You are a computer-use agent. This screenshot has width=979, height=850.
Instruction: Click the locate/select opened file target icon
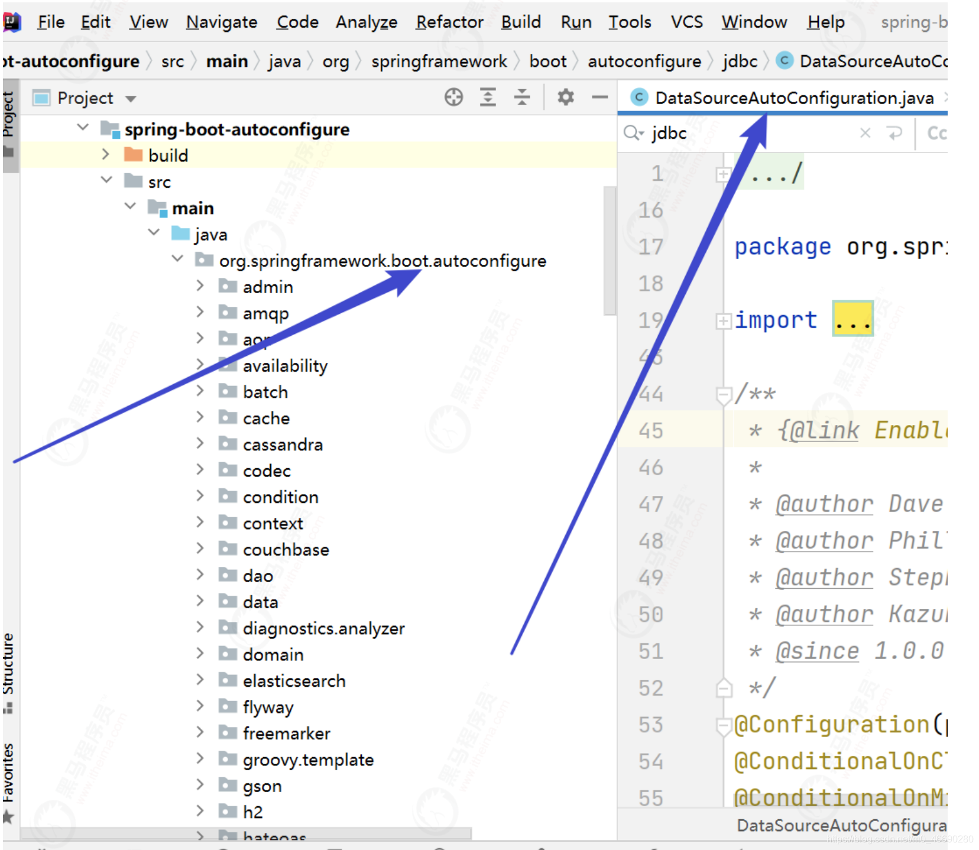pos(453,97)
